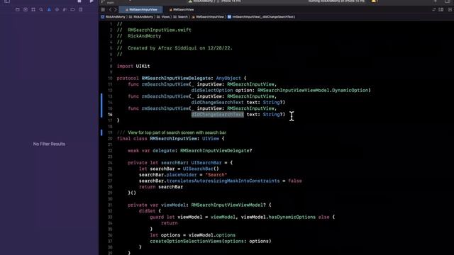Click translatesAutoresizingMaskIntoConstraints on line 27

[223, 181]
